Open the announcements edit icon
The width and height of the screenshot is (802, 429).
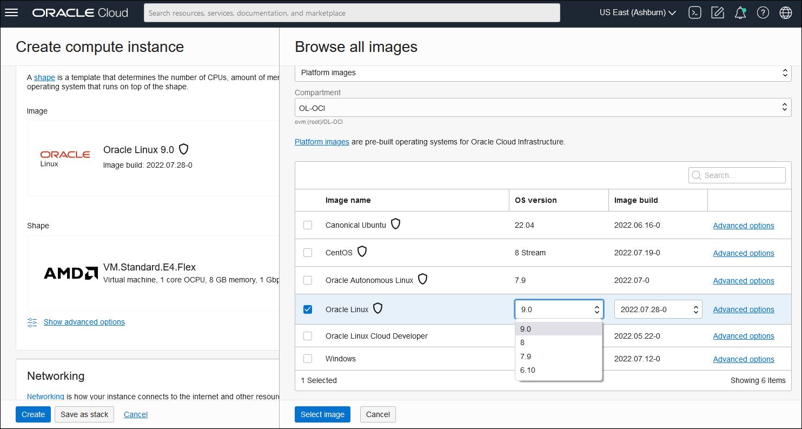718,13
